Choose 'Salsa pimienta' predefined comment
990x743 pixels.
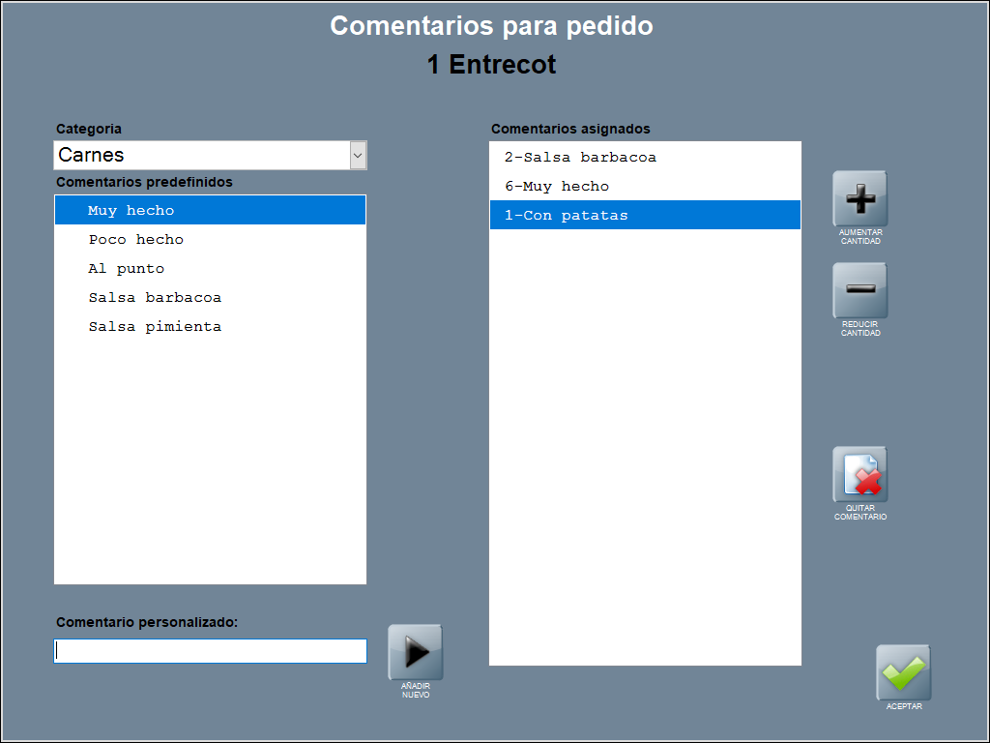155,326
